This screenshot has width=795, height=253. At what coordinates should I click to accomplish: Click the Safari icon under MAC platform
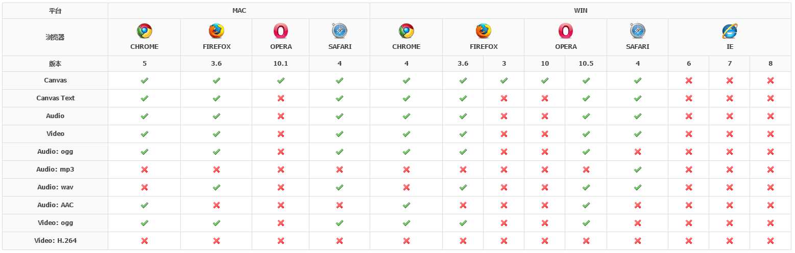tap(339, 32)
